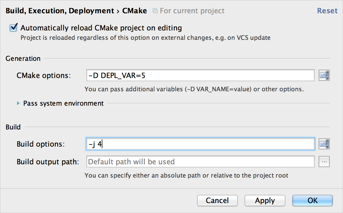Click the 'CMake options:' field label
The height and width of the screenshot is (213, 343).
(x=44, y=76)
